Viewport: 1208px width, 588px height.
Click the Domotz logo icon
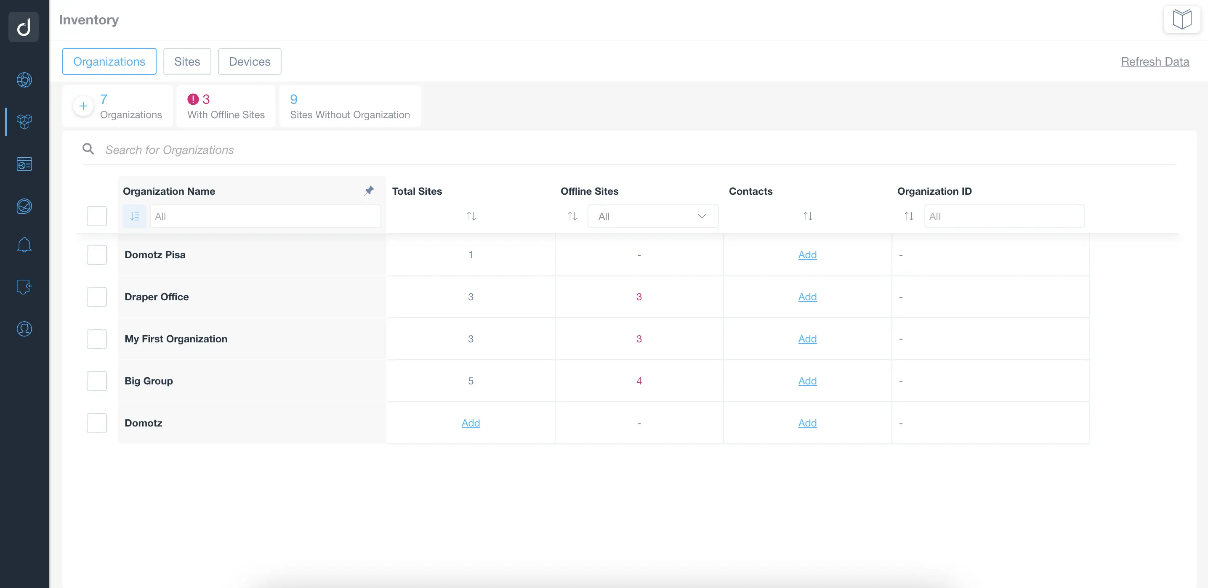[x=24, y=26]
